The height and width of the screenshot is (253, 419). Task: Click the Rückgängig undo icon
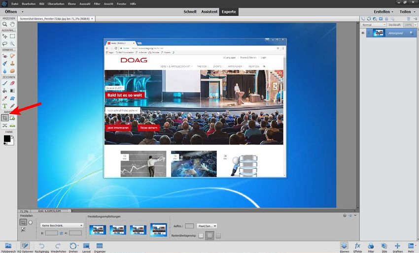(41, 246)
